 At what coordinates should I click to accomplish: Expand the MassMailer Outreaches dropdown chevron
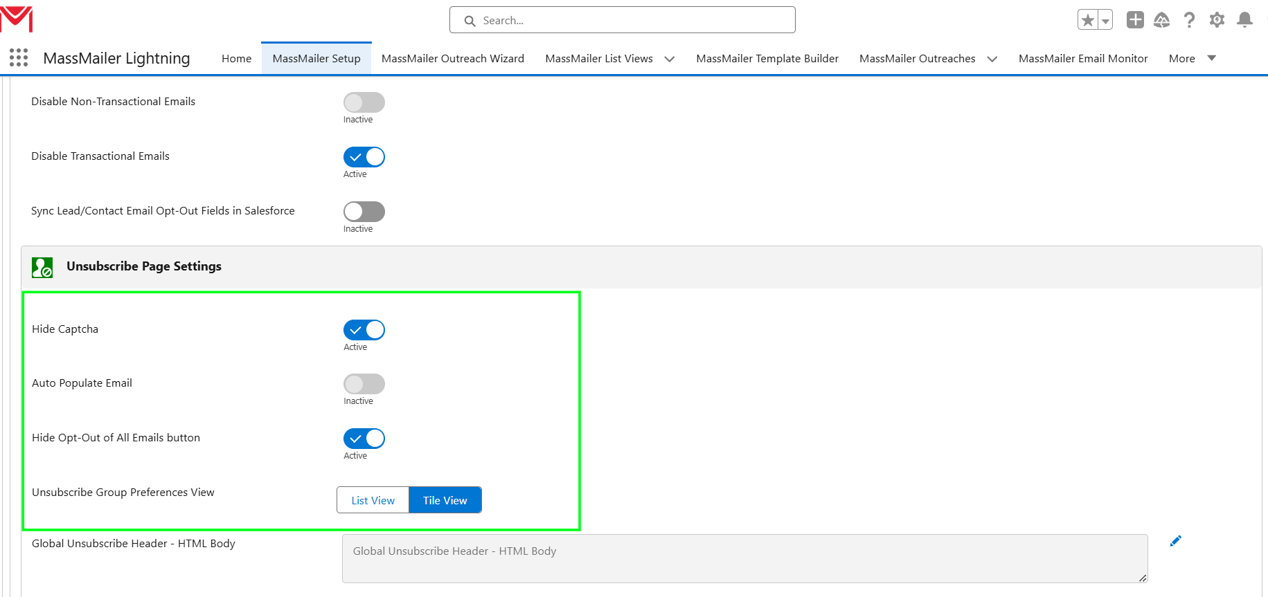992,59
